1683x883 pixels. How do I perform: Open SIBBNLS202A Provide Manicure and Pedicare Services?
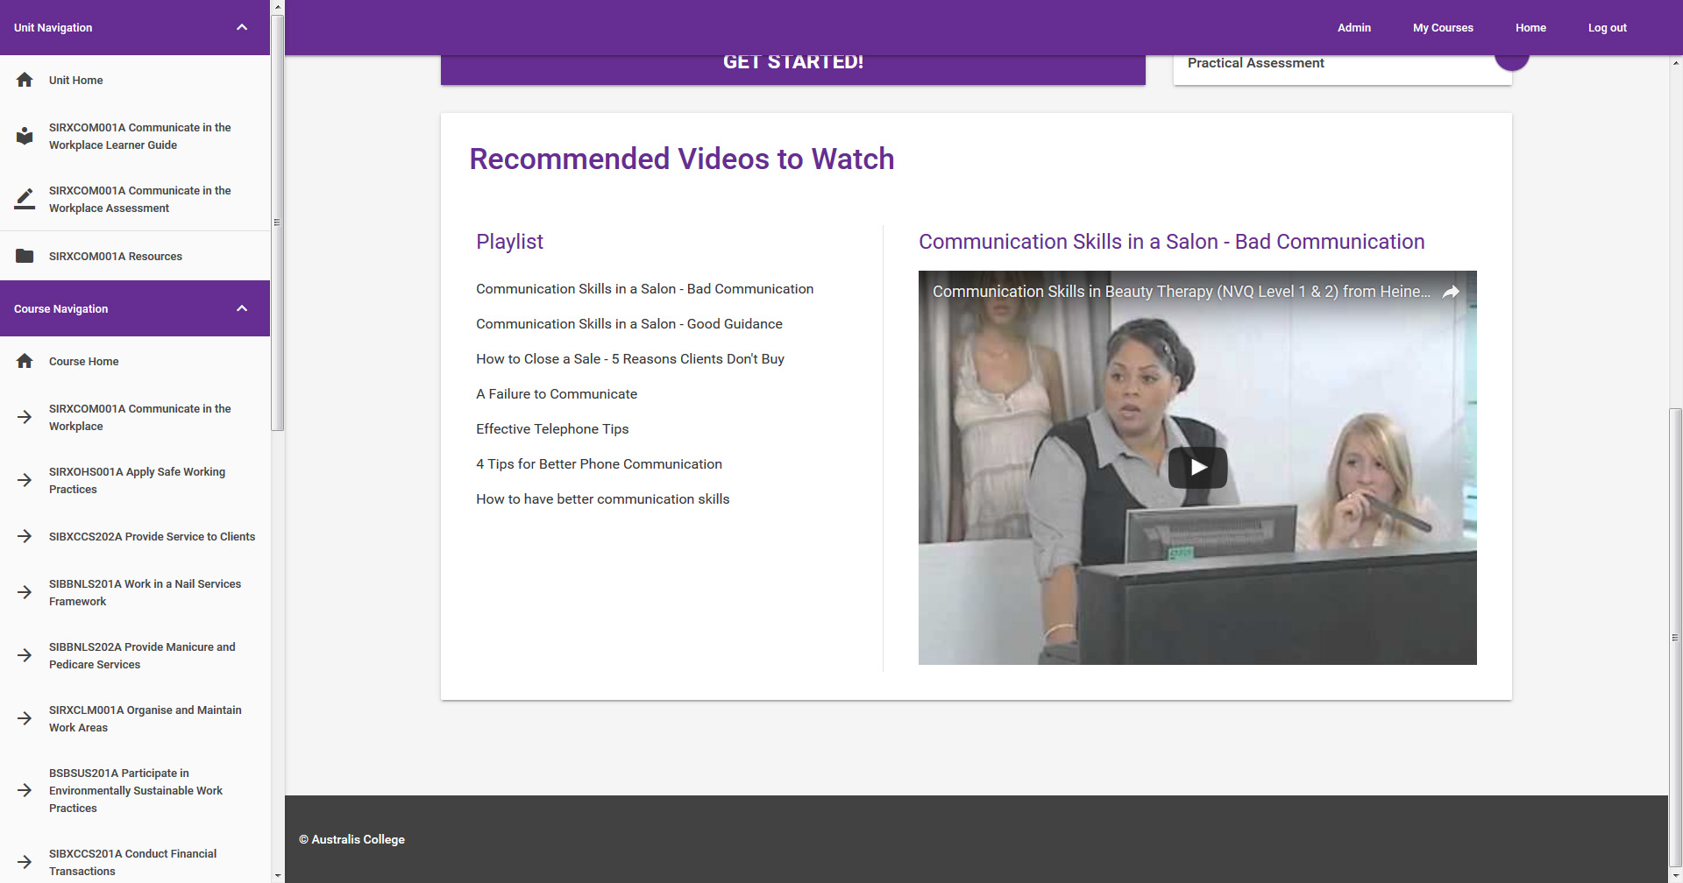point(142,655)
